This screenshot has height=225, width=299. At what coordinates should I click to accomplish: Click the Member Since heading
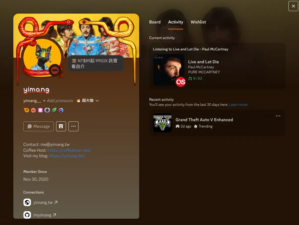point(35,172)
